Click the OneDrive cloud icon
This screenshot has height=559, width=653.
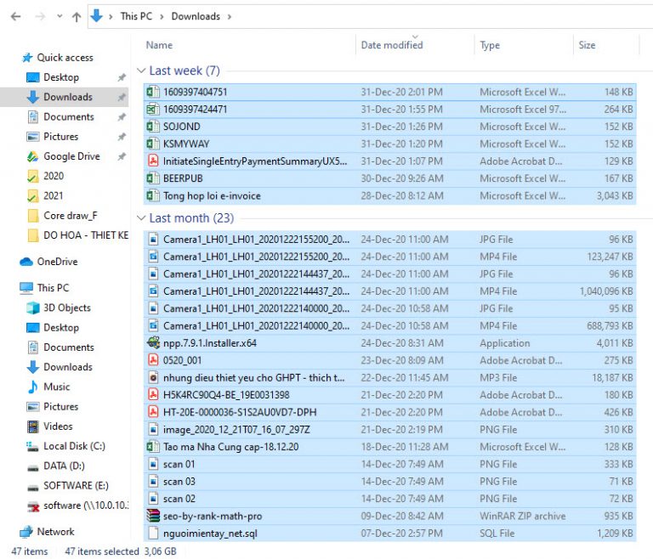point(26,262)
